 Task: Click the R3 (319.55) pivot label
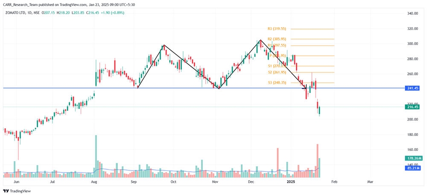(x=277, y=28)
